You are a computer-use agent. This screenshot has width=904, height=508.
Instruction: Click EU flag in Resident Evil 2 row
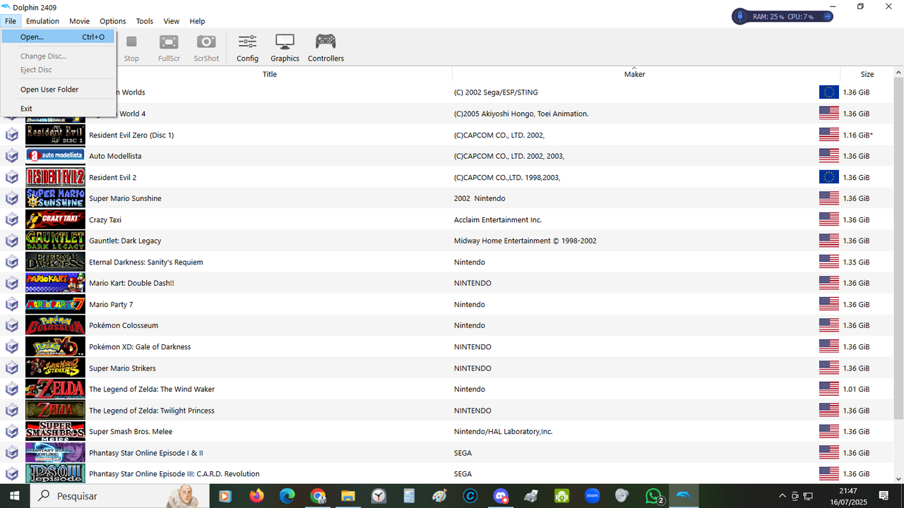pos(829,177)
